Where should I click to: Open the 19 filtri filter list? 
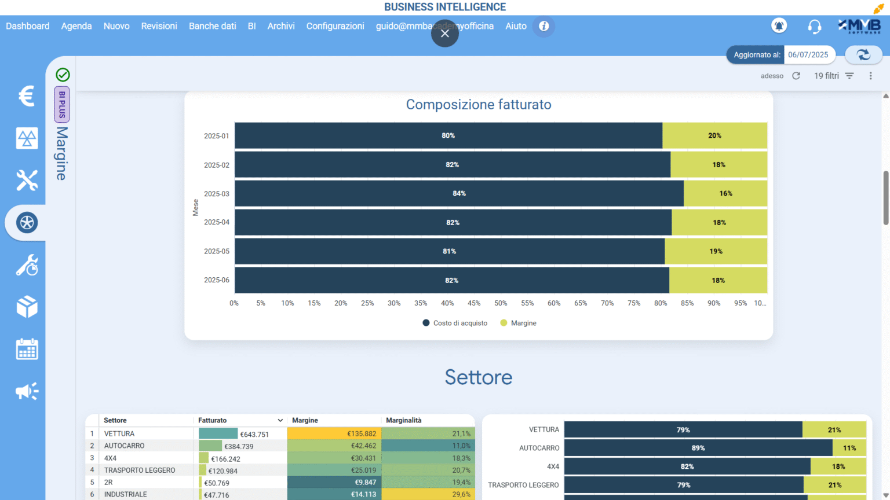coord(834,76)
